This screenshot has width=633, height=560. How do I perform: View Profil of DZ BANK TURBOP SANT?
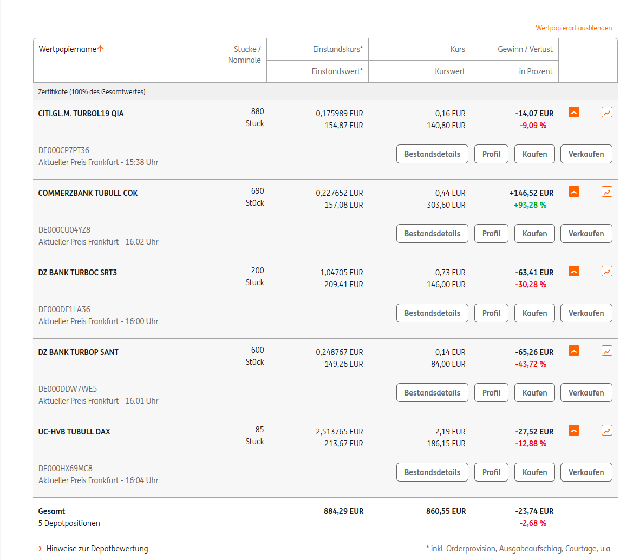[x=491, y=393]
